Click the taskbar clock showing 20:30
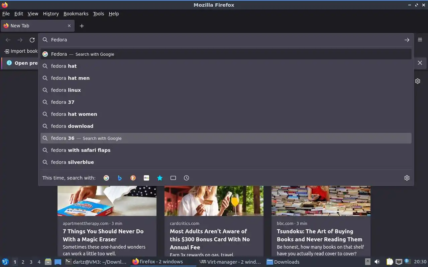 420,262
